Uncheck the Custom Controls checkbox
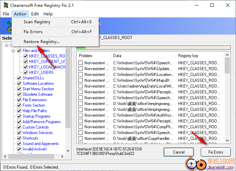The width and height of the screenshot is (236, 171). (19, 127)
